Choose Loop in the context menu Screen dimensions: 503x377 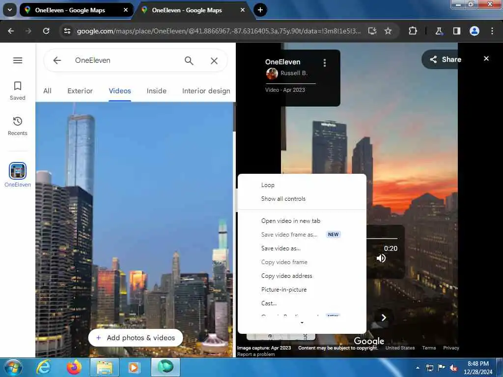point(302,185)
